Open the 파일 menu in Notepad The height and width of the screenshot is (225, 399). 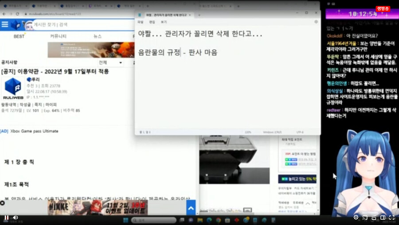[x=140, y=22]
